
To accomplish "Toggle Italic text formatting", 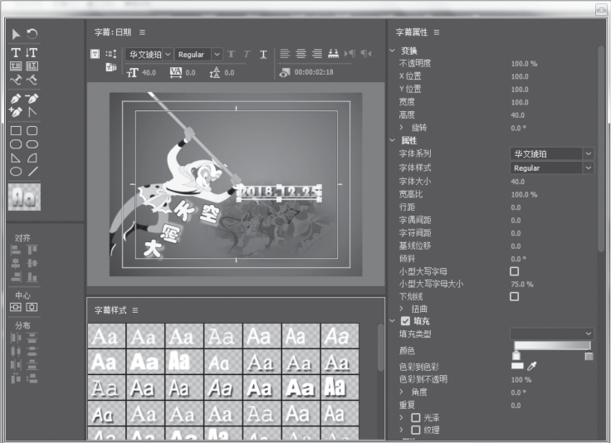I will (x=247, y=54).
